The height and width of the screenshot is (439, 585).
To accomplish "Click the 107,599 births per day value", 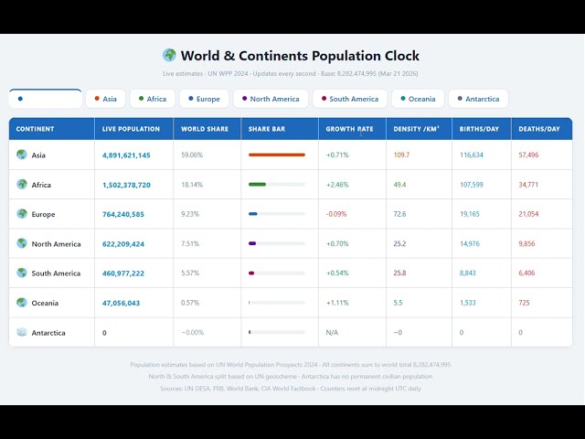I will click(x=472, y=185).
